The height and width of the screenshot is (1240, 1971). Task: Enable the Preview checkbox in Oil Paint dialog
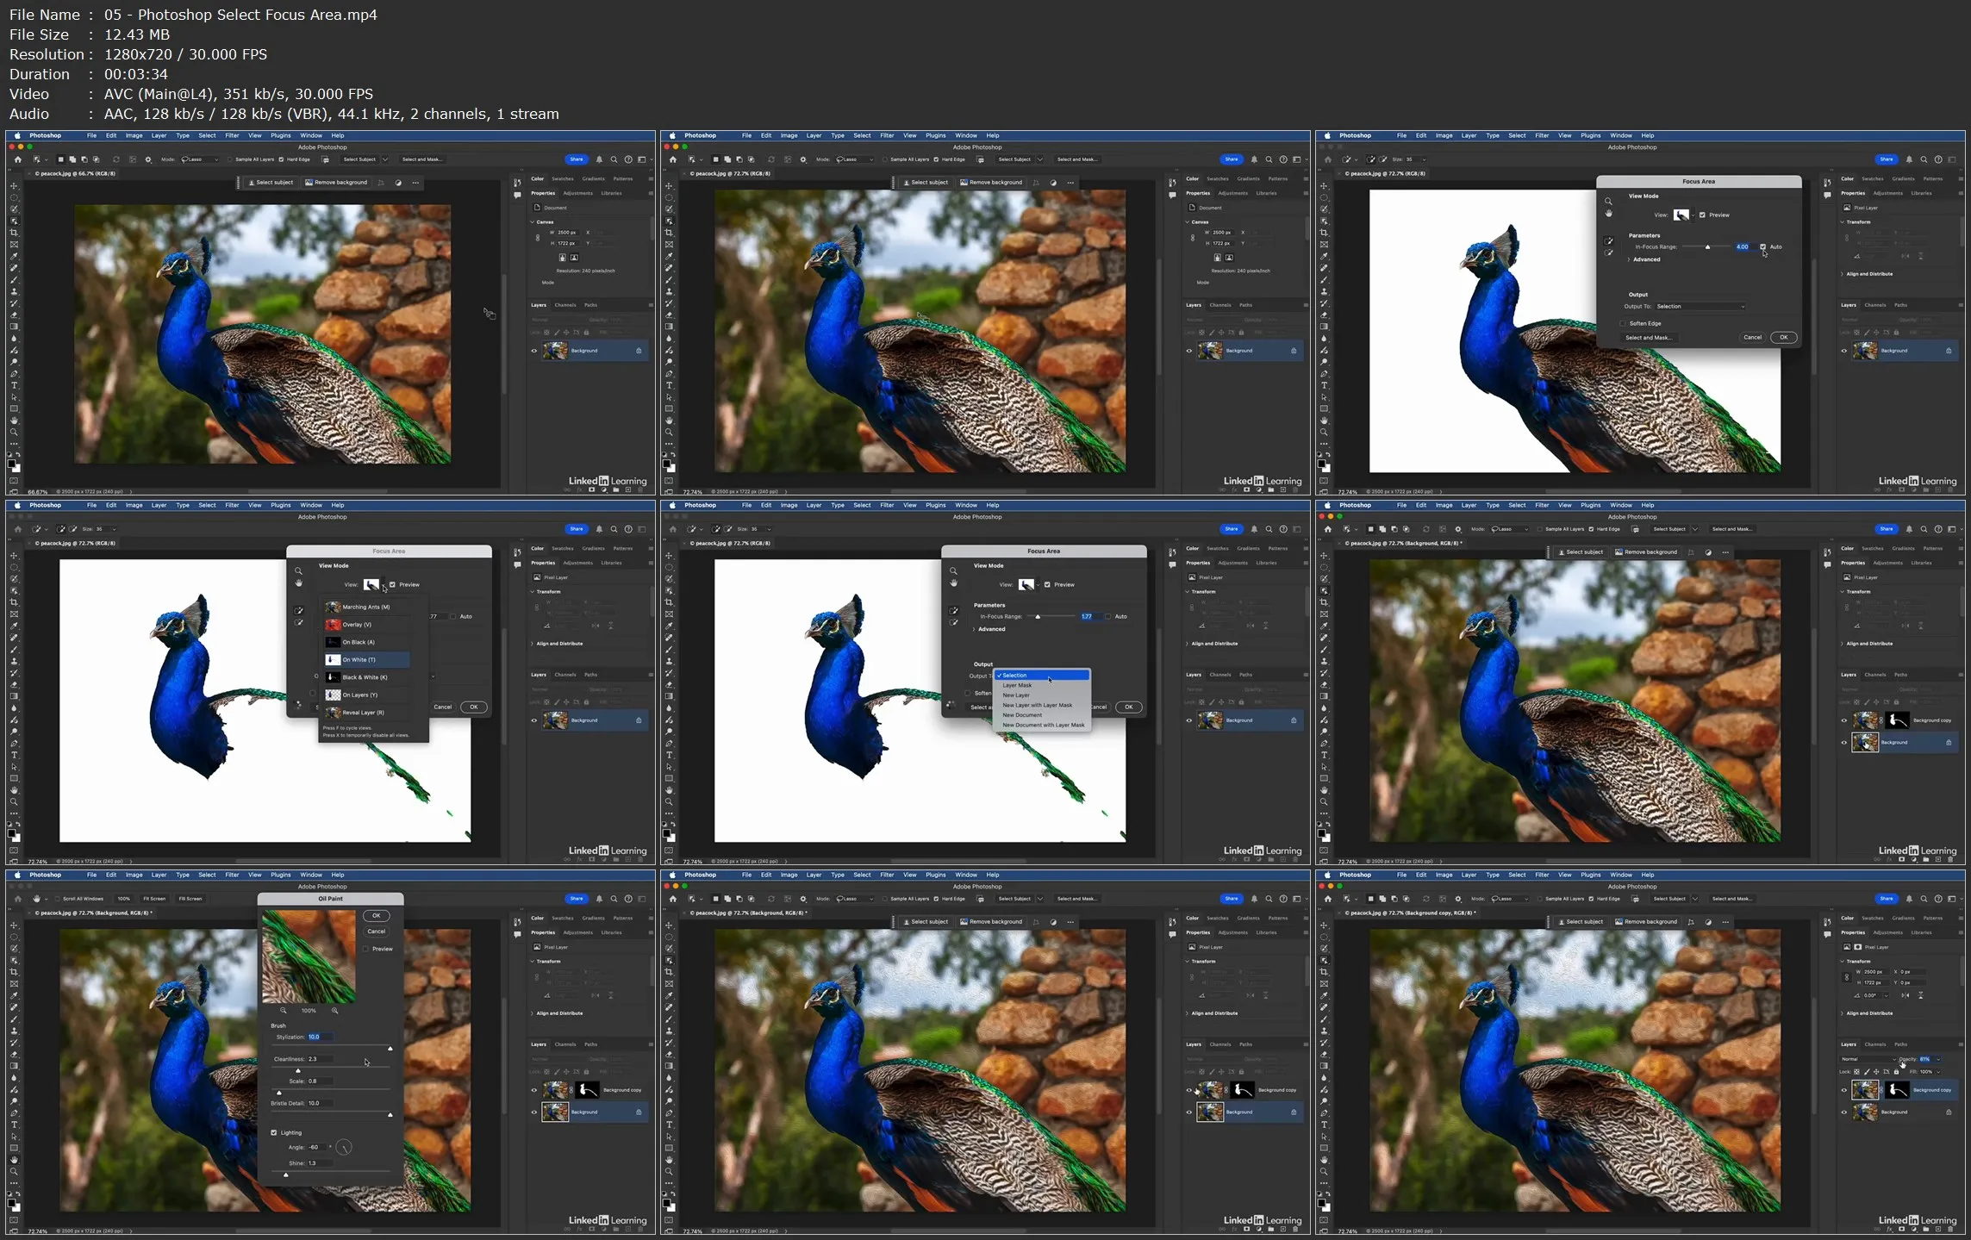click(x=366, y=949)
